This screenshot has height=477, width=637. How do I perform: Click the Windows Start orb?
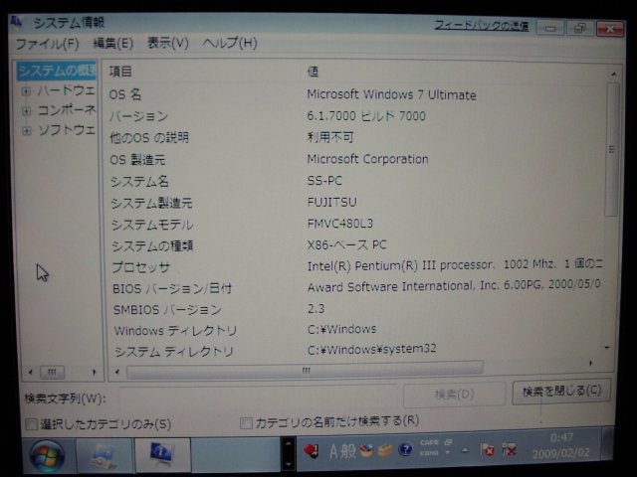[x=47, y=455]
